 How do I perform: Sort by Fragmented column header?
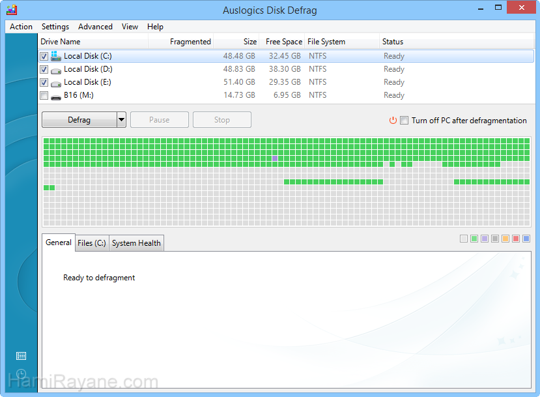point(181,41)
